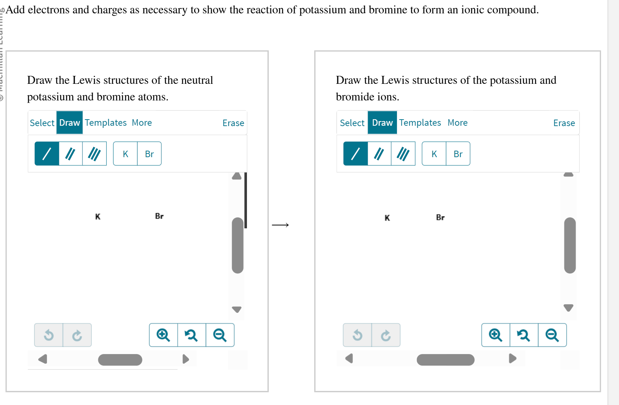Open the More menu in the left sketcher

click(x=142, y=123)
